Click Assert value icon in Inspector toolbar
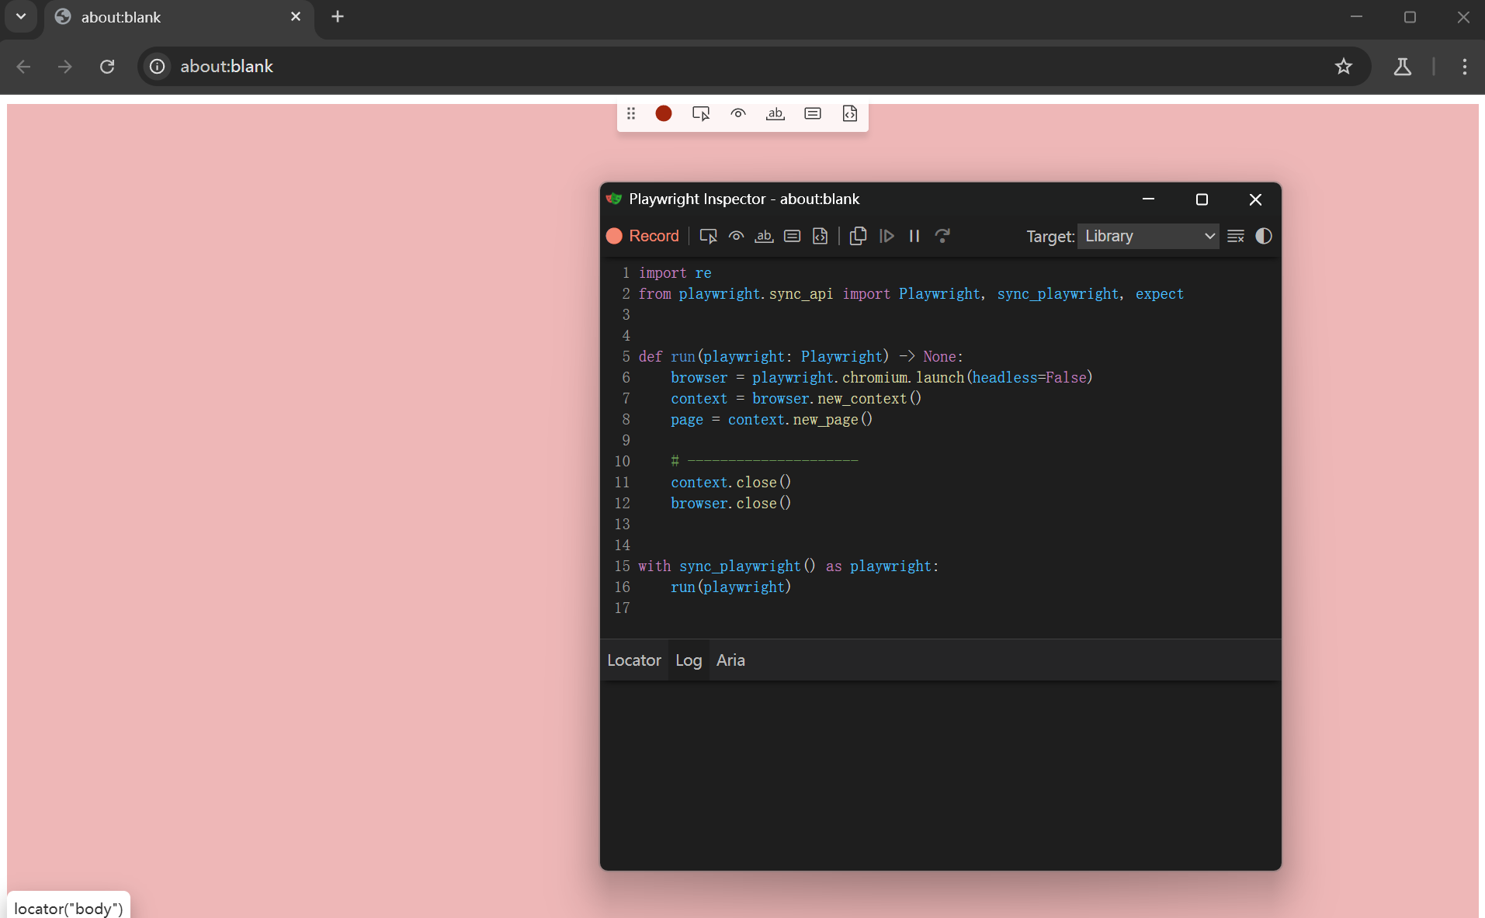 [x=792, y=236]
